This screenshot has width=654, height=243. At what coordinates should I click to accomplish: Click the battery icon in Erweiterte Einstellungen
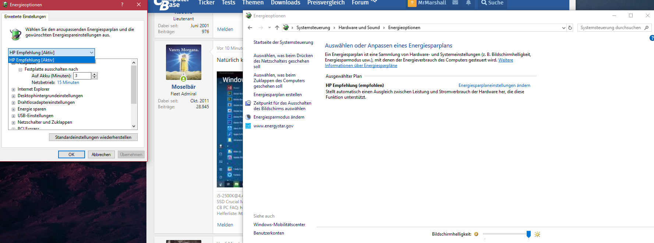tap(15, 34)
